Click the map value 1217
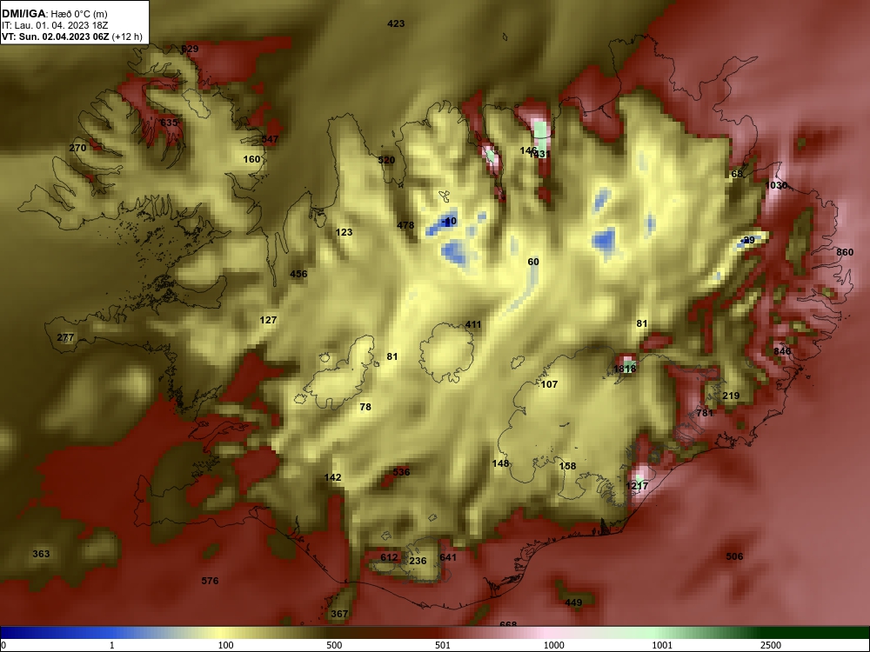This screenshot has height=652, width=870. coord(637,486)
